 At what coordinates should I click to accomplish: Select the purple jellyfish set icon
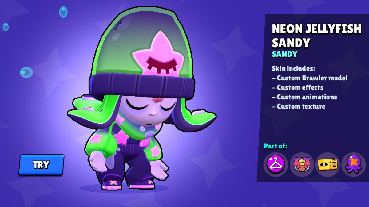click(353, 165)
